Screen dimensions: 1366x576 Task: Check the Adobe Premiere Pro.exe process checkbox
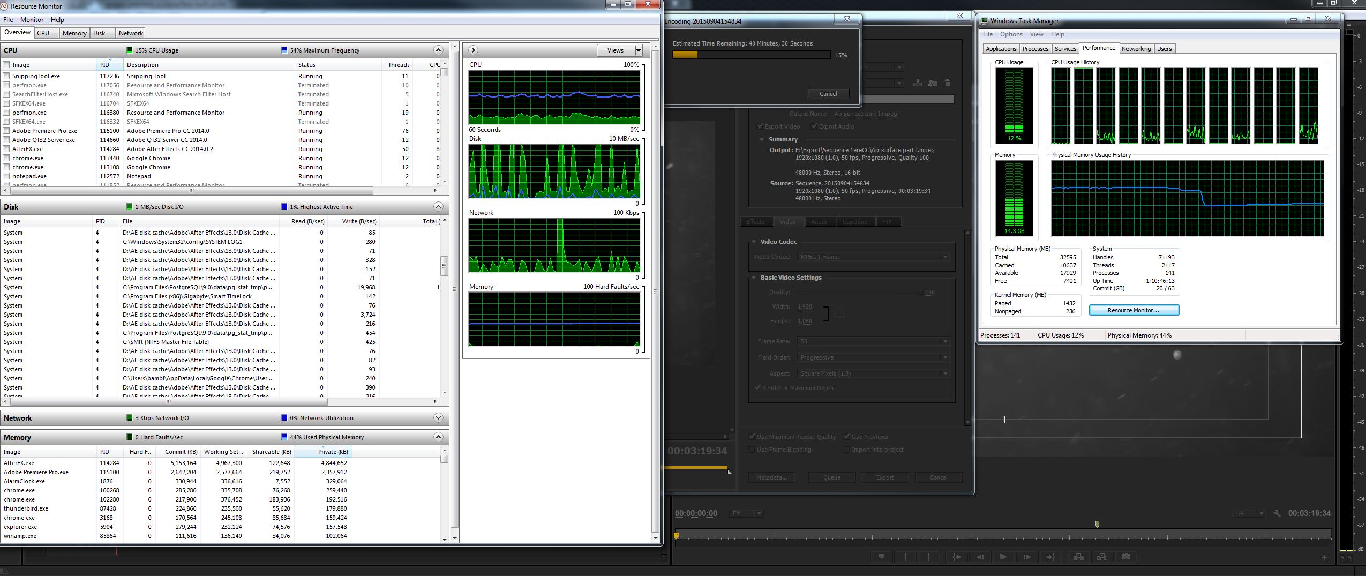(x=6, y=131)
